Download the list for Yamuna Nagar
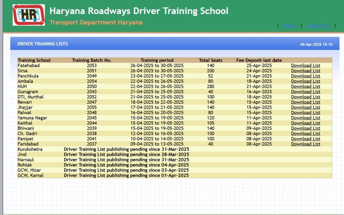Viewport: 344px width, 215px height. (306, 118)
